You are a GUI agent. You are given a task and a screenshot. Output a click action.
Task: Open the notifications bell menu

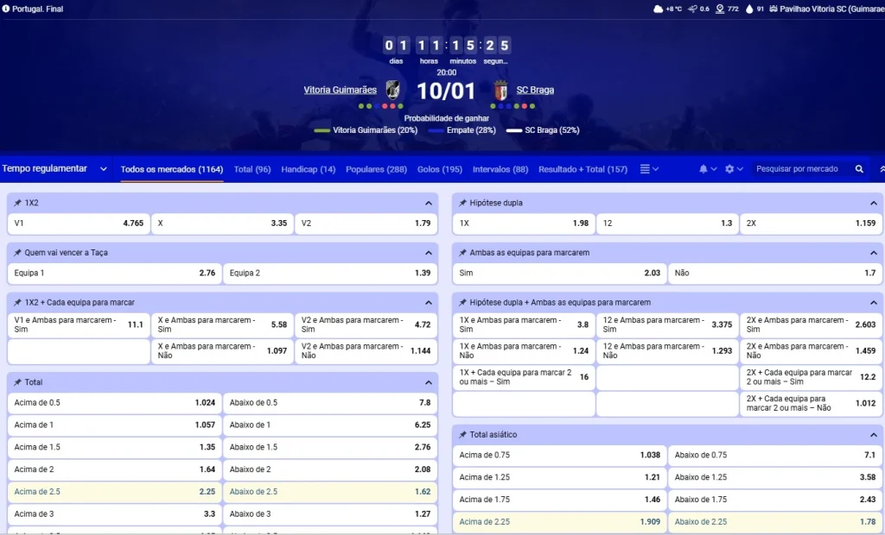coord(707,169)
